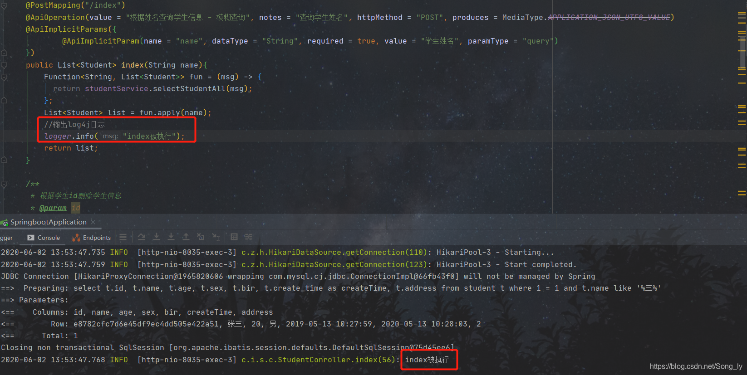Click the Drop Frame icon
Image resolution: width=747 pixels, height=375 pixels.
[201, 237]
